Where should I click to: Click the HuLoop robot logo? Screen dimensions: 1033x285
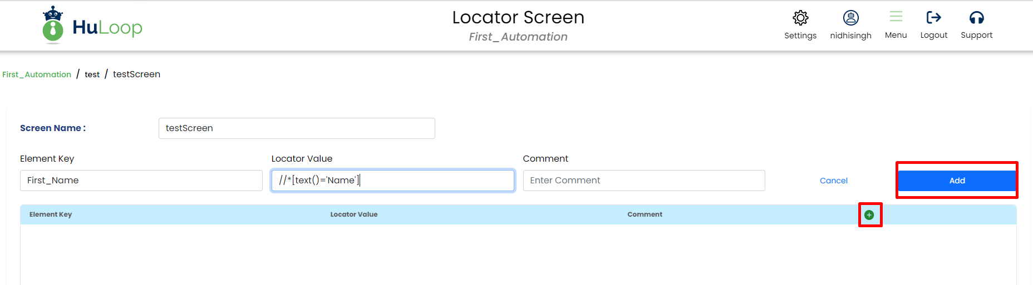[53, 26]
